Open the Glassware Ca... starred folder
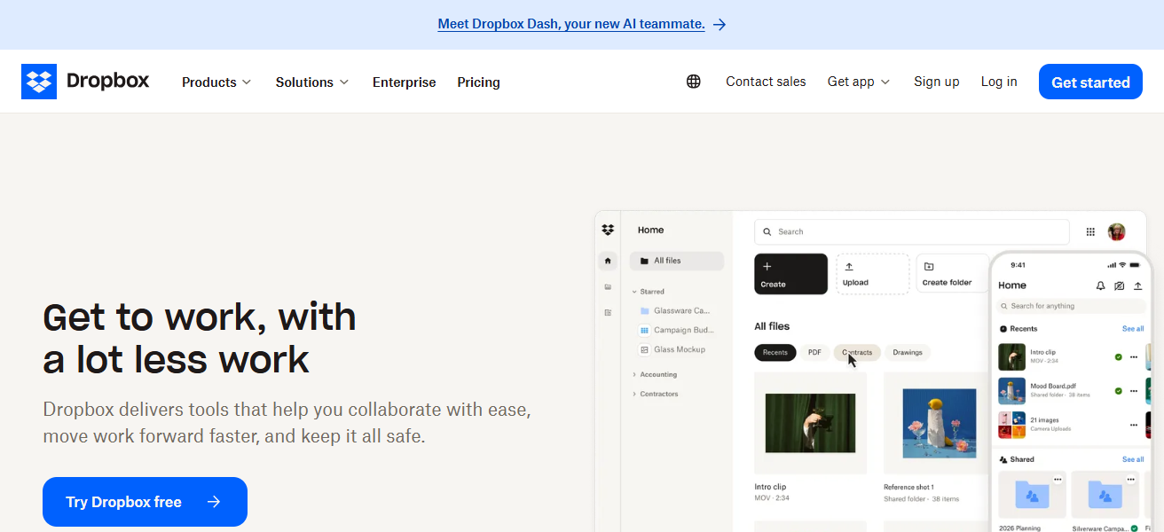Image resolution: width=1164 pixels, height=532 pixels. point(675,311)
